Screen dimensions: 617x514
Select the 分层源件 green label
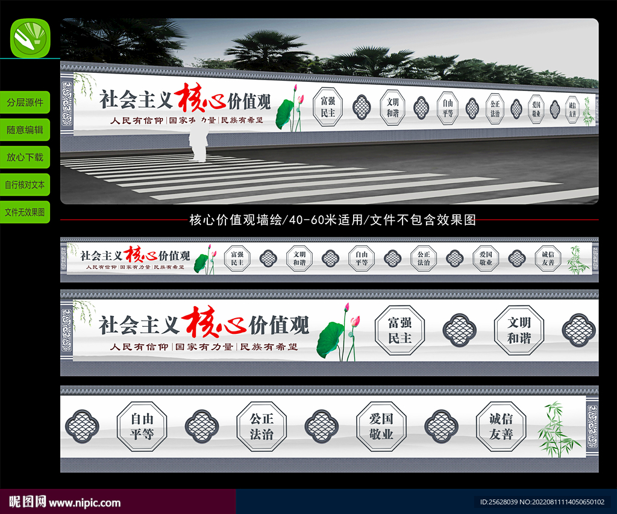point(25,102)
